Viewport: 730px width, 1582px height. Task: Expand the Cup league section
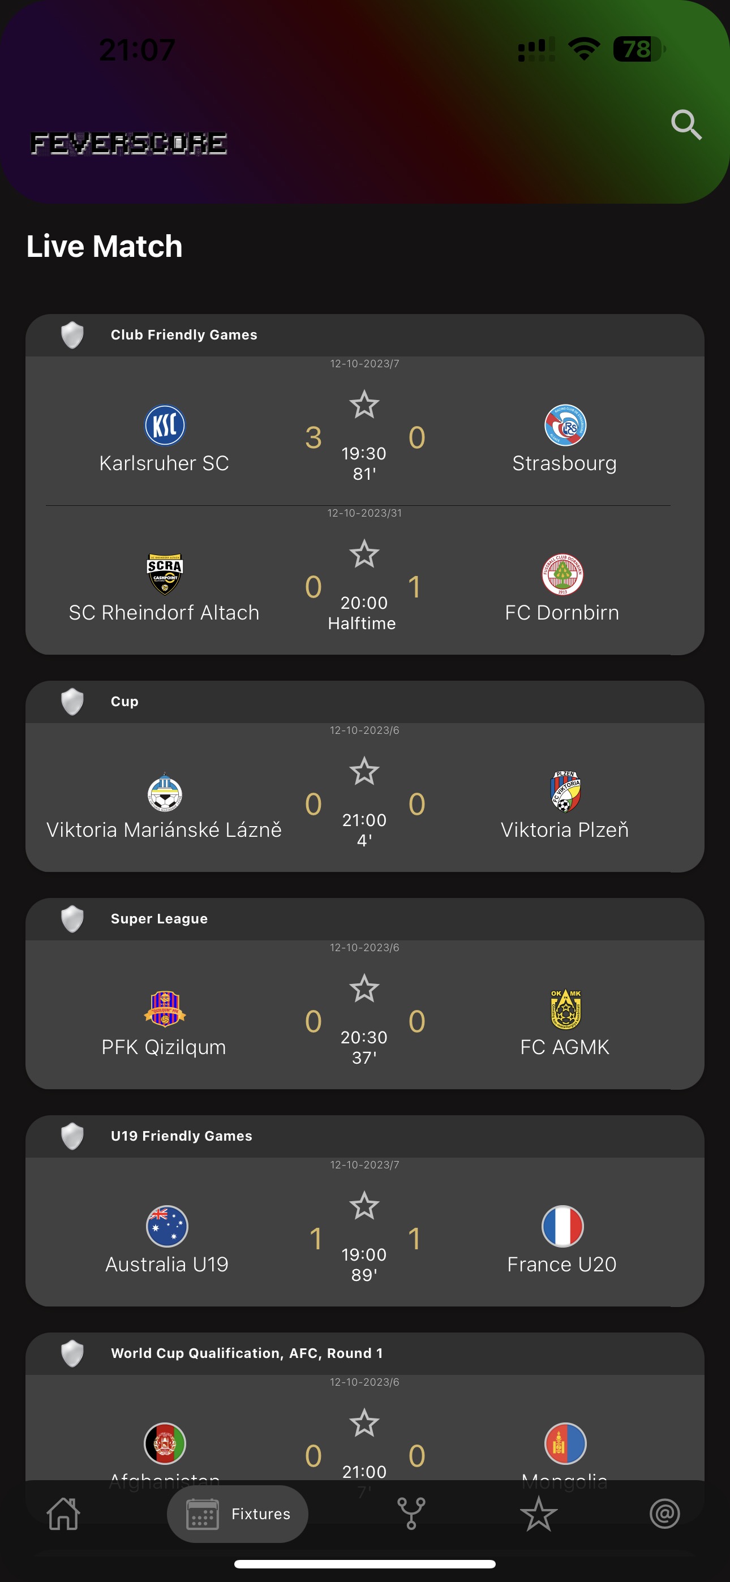(x=124, y=702)
